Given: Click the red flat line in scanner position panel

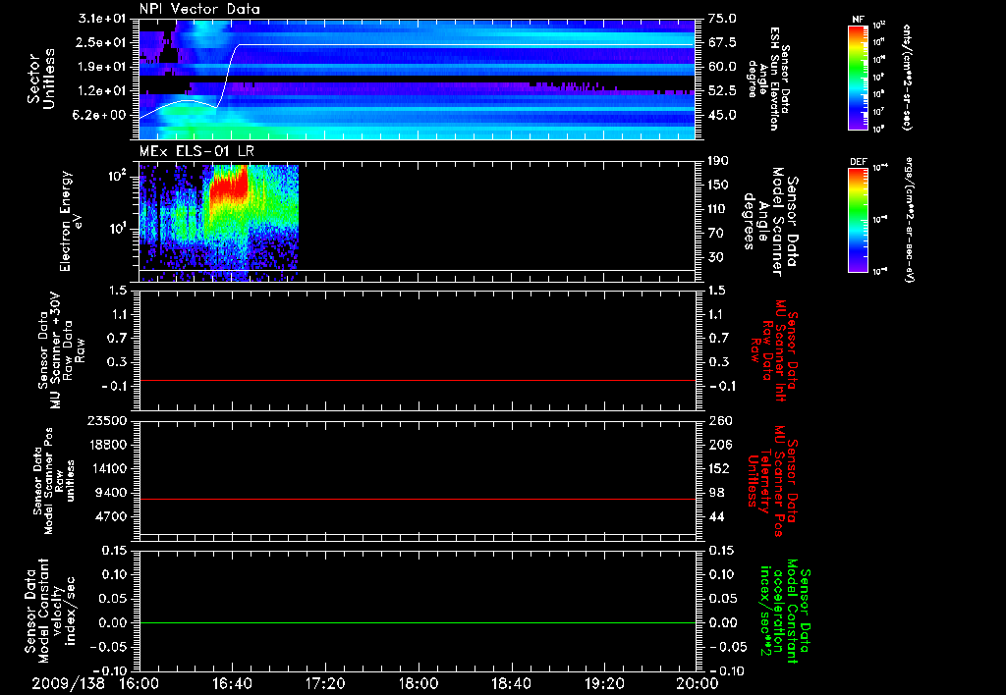Looking at the screenshot, I should point(419,499).
